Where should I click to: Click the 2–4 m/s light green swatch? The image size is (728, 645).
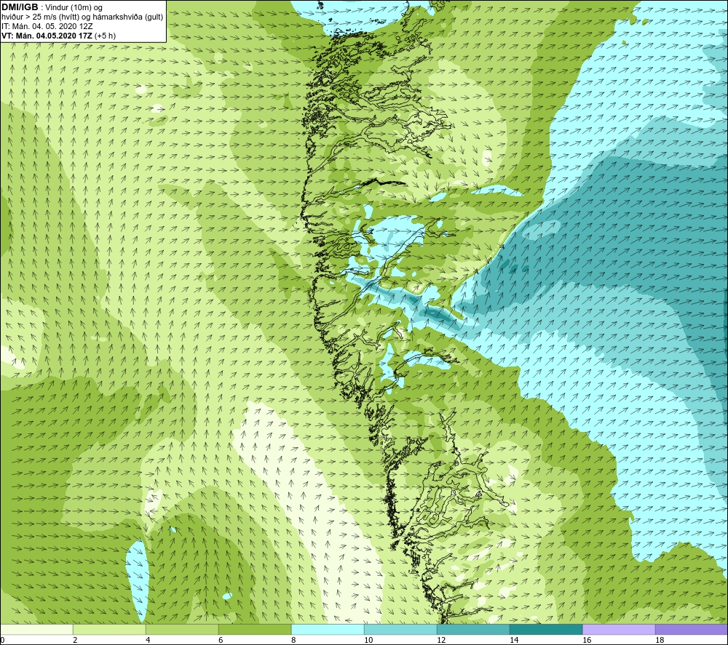tap(109, 629)
